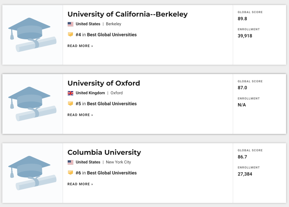This screenshot has width=289, height=207.
Task: Click the United States flag icon for Berkeley
Action: [70, 24]
